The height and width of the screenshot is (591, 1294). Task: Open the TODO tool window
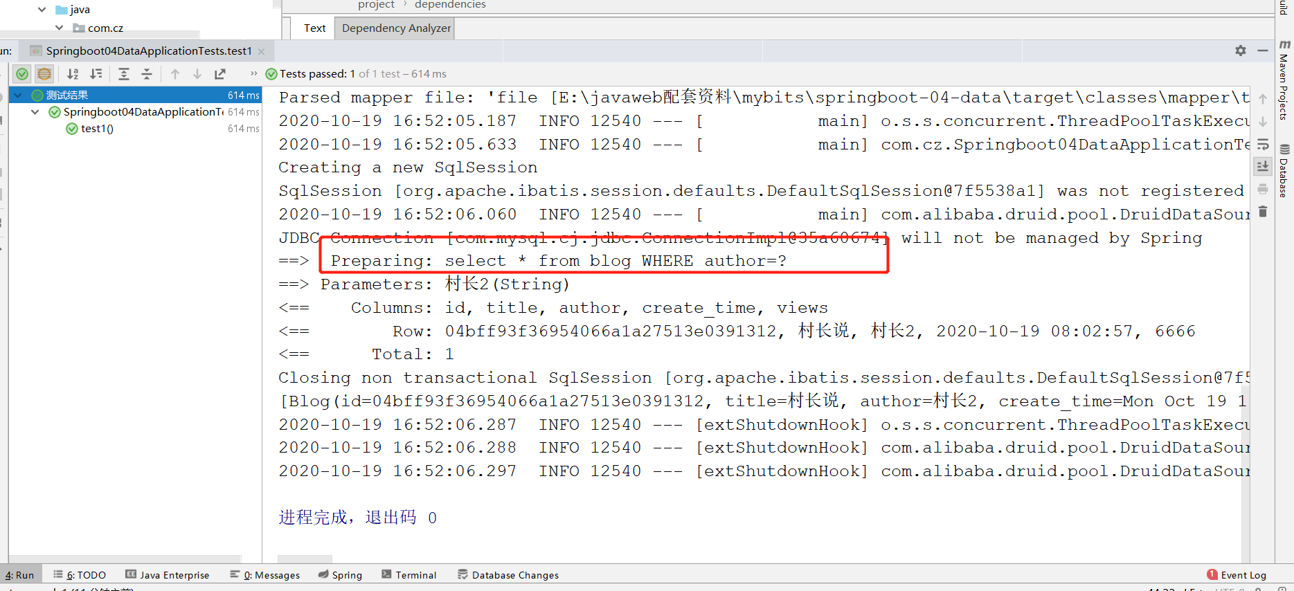(80, 575)
